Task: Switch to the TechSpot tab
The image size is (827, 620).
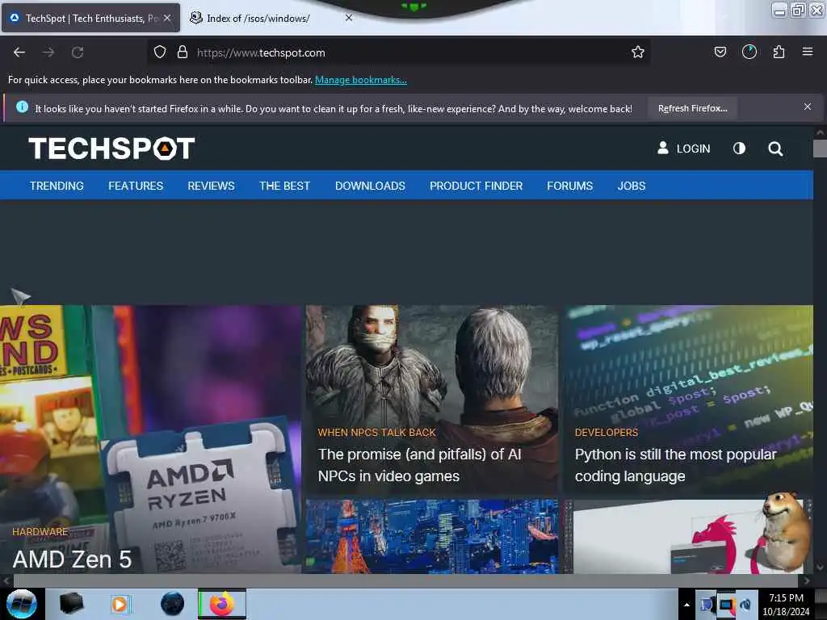Action: [x=90, y=18]
